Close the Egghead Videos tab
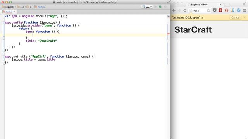This screenshot has height=139, width=248. pos(220,5)
